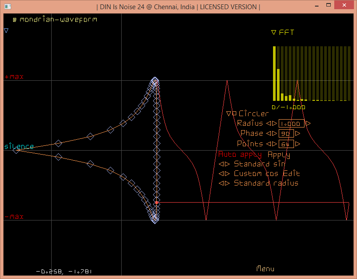Screen dimensions: 357x279
Task: Cycle Standard sin with its arrows
Action: point(224,164)
